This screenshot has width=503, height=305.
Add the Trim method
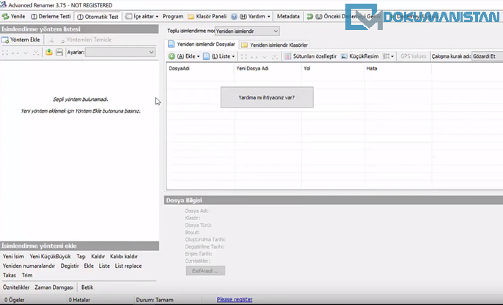tap(27, 275)
